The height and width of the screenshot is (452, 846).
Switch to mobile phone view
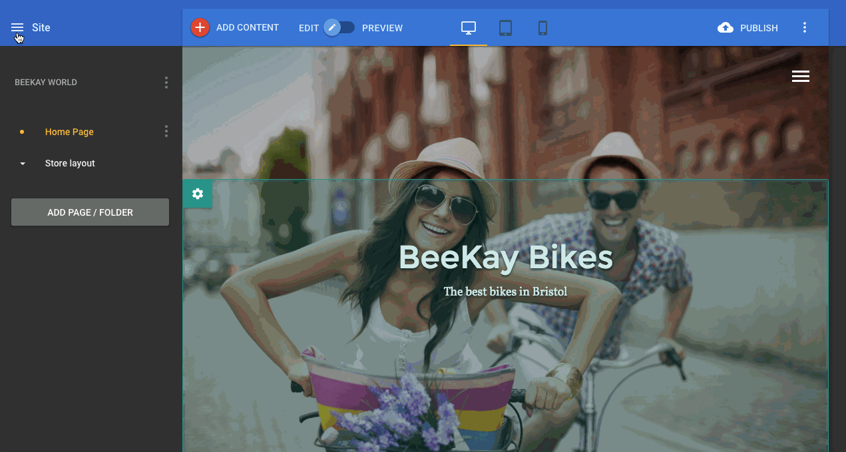coord(542,28)
